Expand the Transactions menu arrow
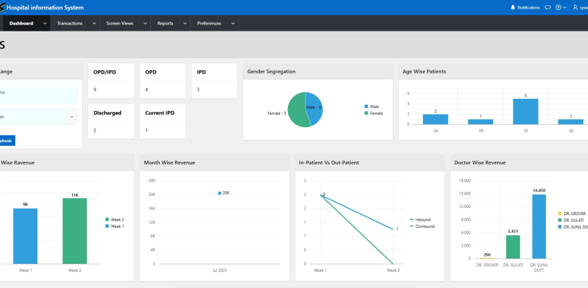The height and width of the screenshot is (288, 588). 94,23
